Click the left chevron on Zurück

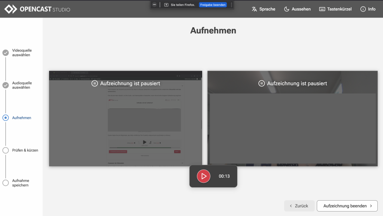[x=291, y=206]
